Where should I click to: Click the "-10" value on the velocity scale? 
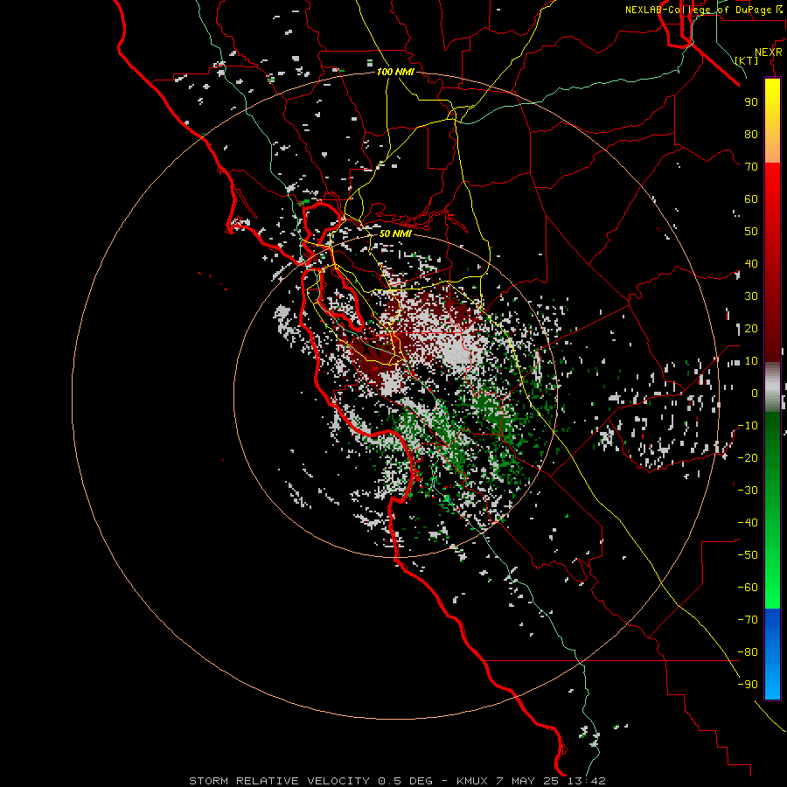click(x=748, y=426)
